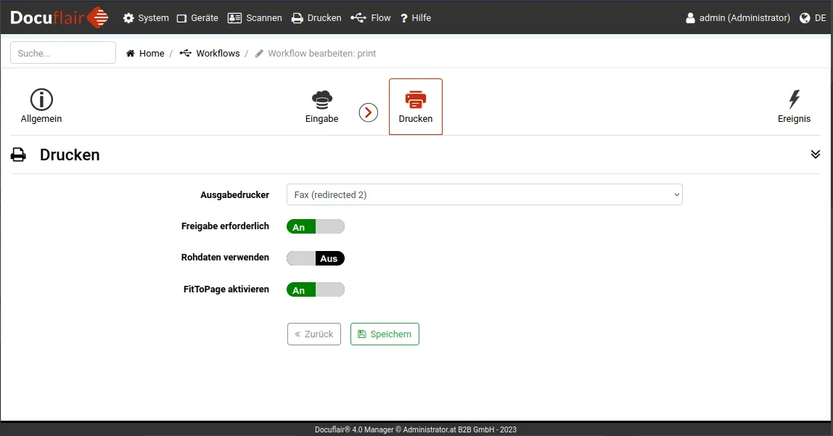
Task: Open the Flow menu
Action: tap(371, 18)
